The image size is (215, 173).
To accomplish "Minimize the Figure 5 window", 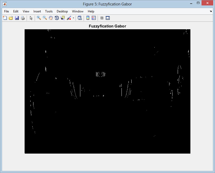I will [x=191, y=3].
